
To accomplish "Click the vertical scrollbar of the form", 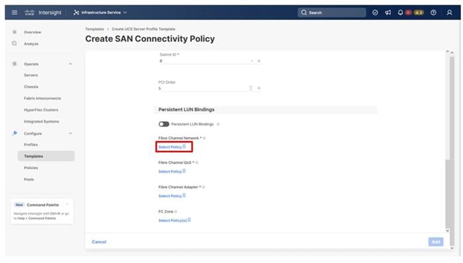I will point(448,142).
